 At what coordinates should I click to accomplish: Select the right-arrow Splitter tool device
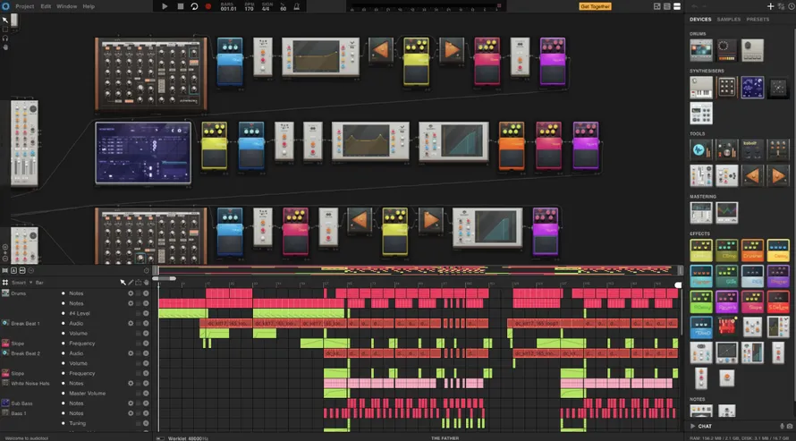[x=778, y=175]
